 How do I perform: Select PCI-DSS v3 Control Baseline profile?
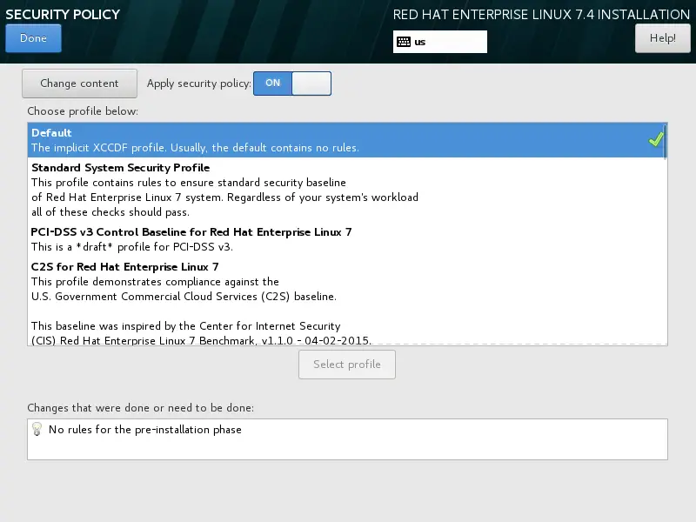(x=345, y=239)
